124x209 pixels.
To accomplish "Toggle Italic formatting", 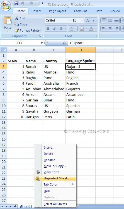I will [x=54, y=28].
